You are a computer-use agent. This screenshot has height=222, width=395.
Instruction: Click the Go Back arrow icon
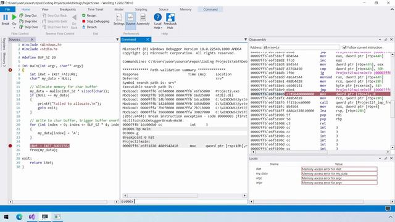pyautogui.click(x=74, y=17)
